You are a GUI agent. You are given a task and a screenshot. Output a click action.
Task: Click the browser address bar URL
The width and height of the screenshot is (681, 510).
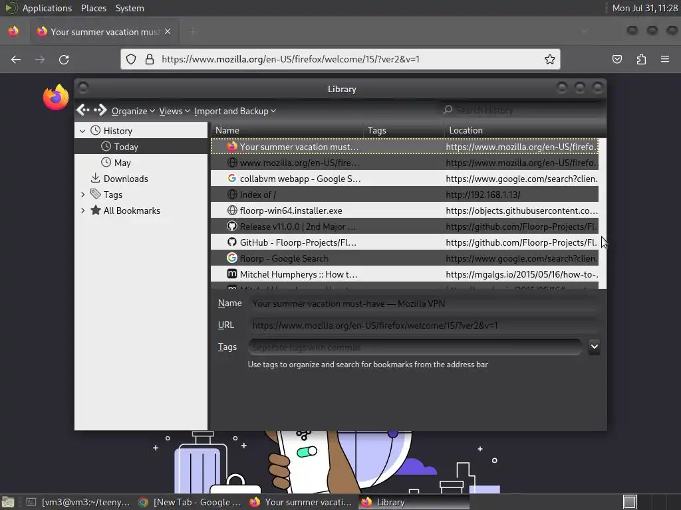point(291,59)
